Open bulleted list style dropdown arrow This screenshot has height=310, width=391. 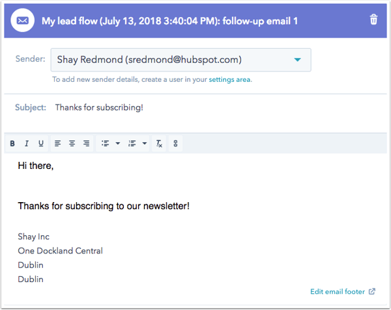click(x=118, y=144)
